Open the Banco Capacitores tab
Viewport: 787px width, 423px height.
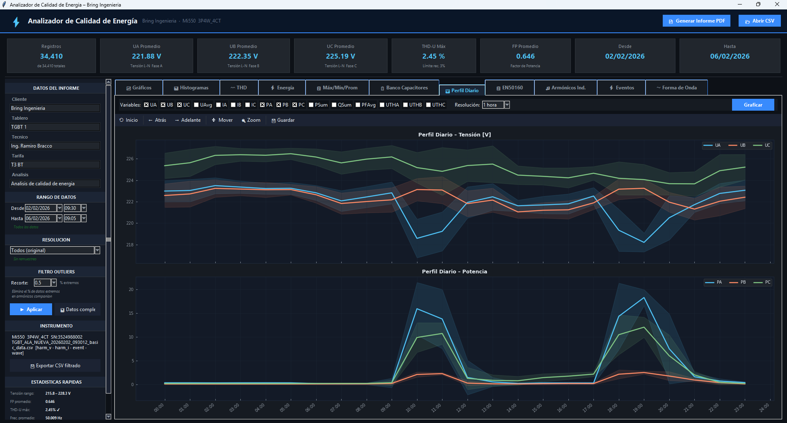click(x=404, y=88)
